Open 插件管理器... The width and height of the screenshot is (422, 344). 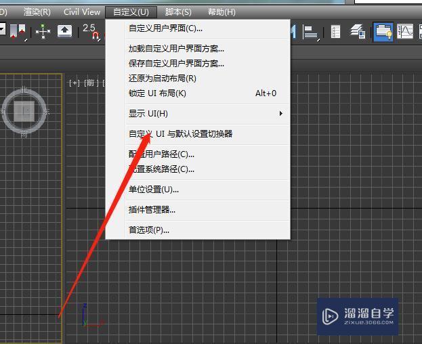(x=198, y=209)
